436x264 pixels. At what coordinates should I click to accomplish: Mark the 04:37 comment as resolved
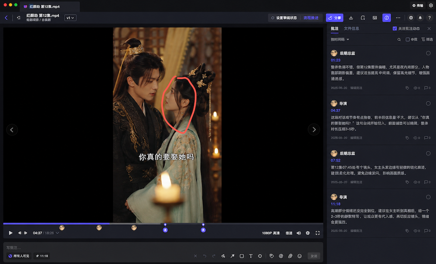428,103
